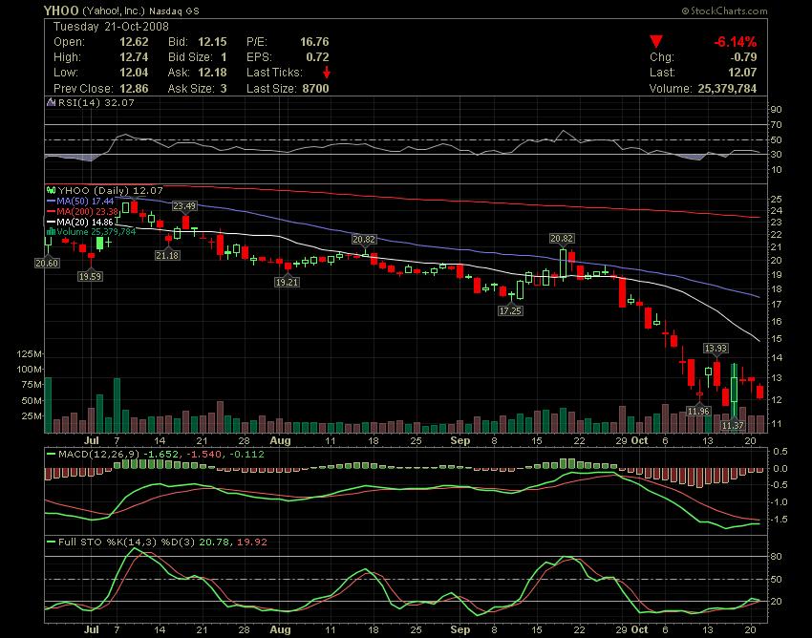Click the 19.59 price low label
The image size is (812, 638).
pyautogui.click(x=90, y=277)
